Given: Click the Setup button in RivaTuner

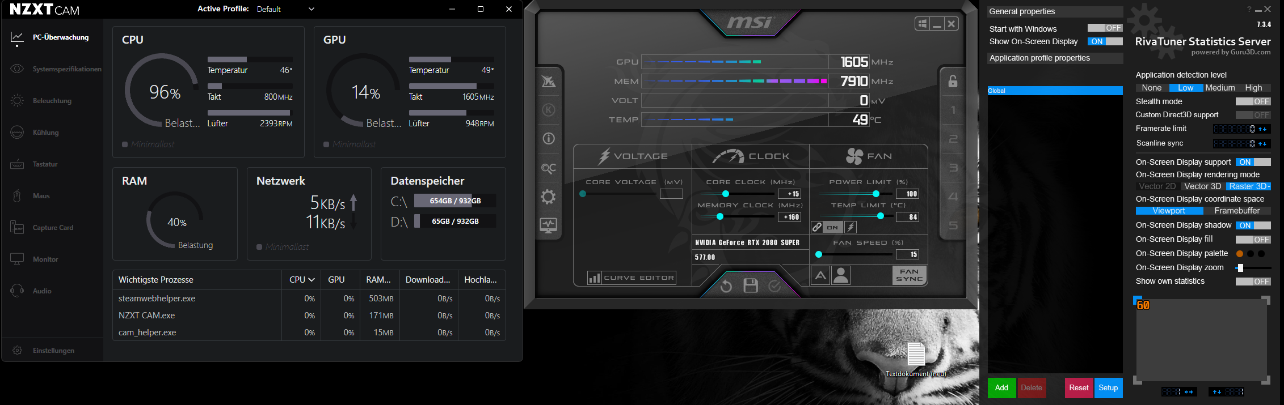Looking at the screenshot, I should tap(1108, 388).
